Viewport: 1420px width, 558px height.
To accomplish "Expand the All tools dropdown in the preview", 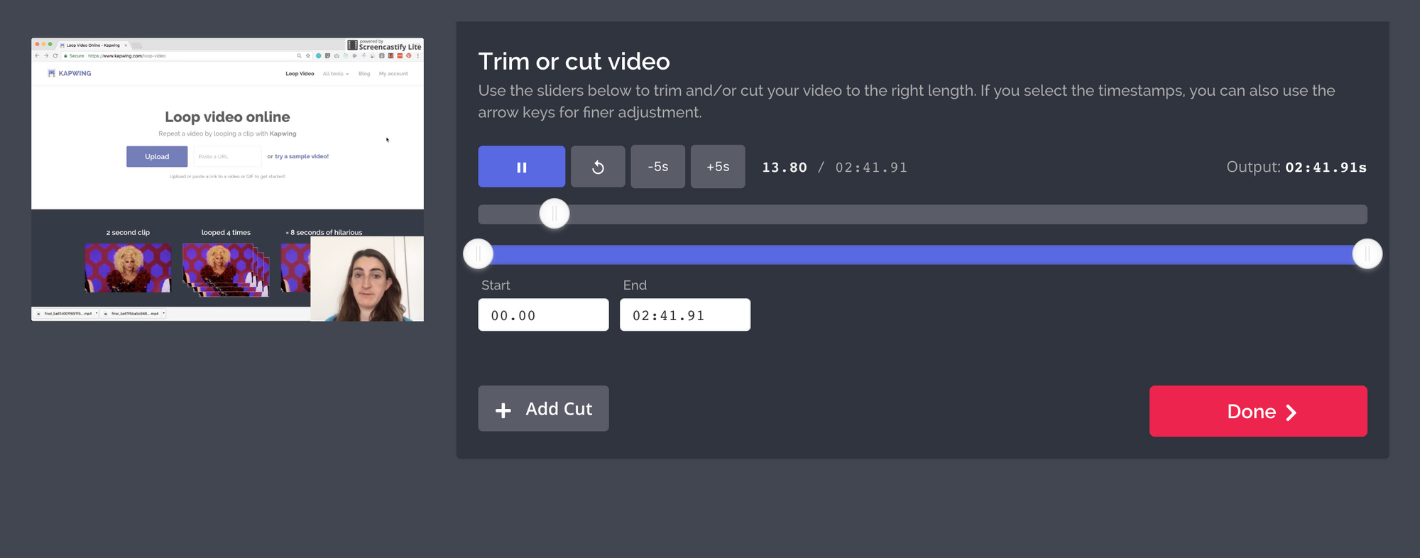I will (x=335, y=74).
